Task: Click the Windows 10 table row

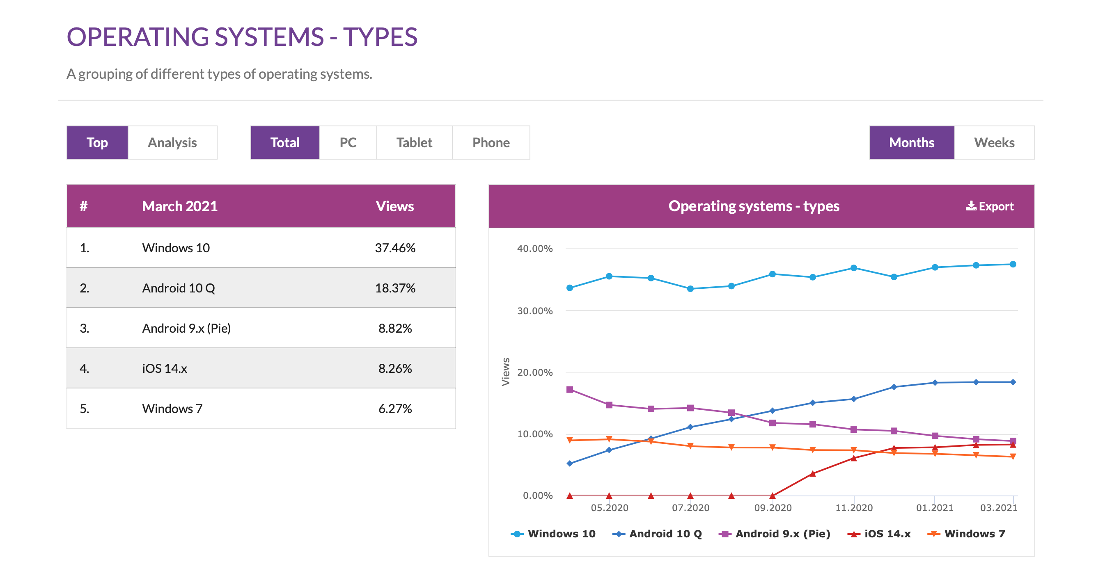Action: [261, 248]
